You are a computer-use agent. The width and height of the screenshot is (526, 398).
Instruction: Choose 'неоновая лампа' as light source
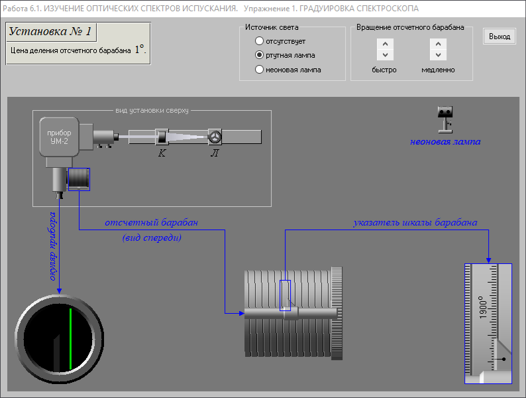[x=260, y=70]
